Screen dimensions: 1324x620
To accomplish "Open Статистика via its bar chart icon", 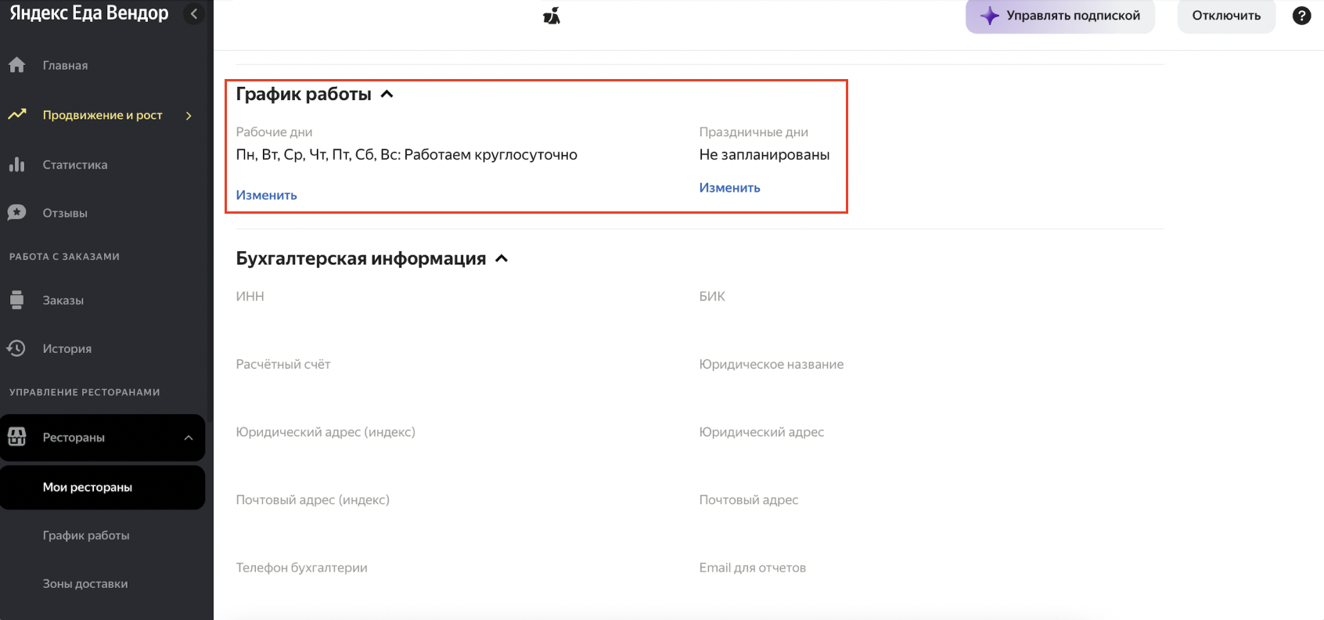I will 16,164.
